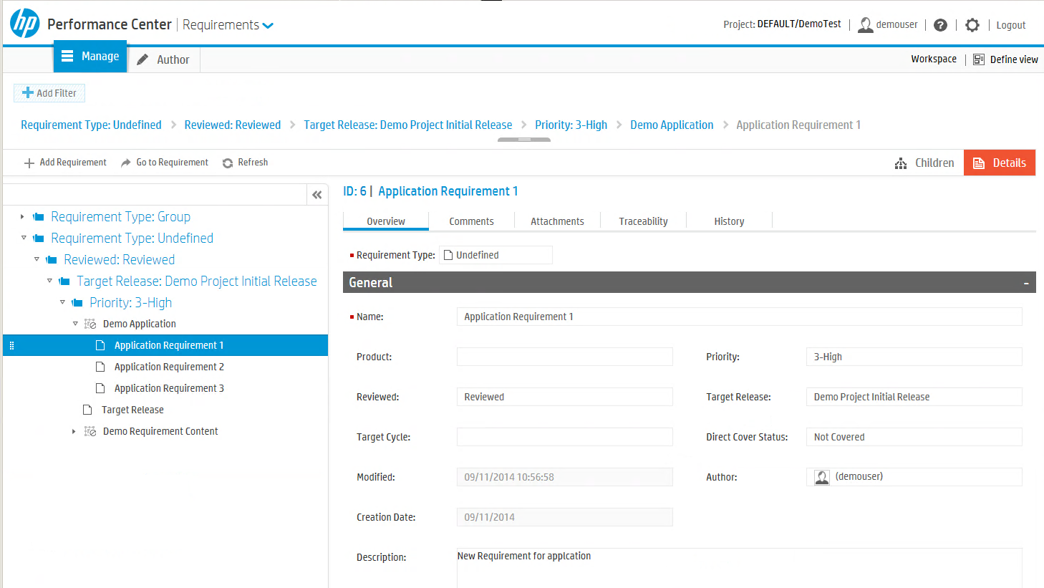Click the plus icon on Add Filter
Image resolution: width=1044 pixels, height=588 pixels.
tap(28, 92)
